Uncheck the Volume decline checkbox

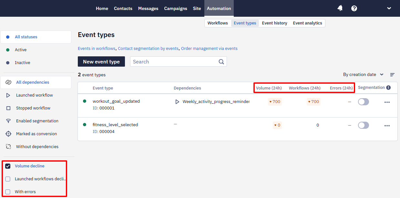8,166
